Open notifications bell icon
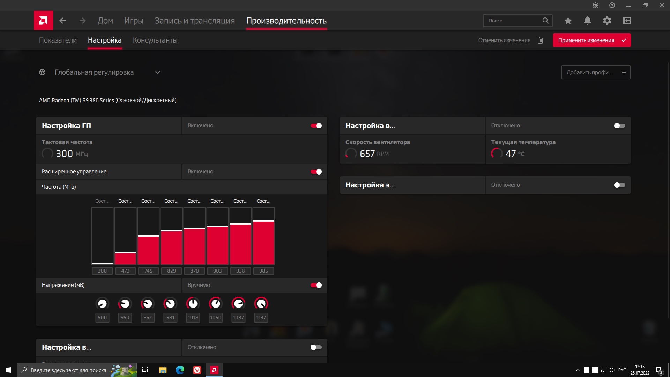This screenshot has width=670, height=377. (x=588, y=21)
